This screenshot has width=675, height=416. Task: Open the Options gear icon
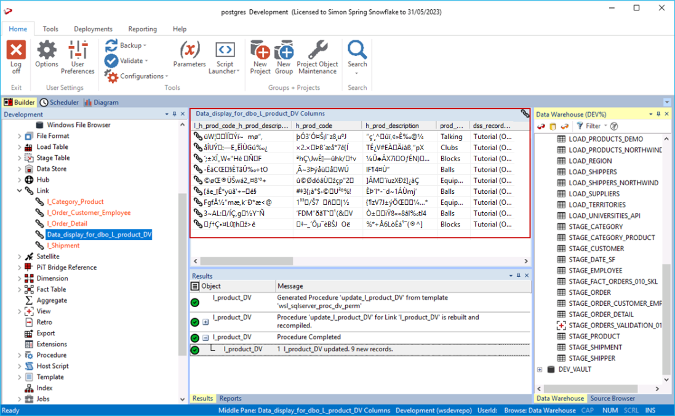pos(47,51)
